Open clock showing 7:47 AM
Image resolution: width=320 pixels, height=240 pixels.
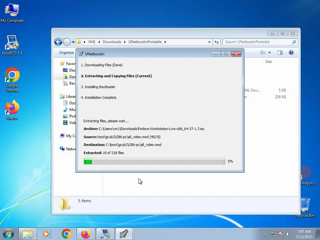(304, 234)
